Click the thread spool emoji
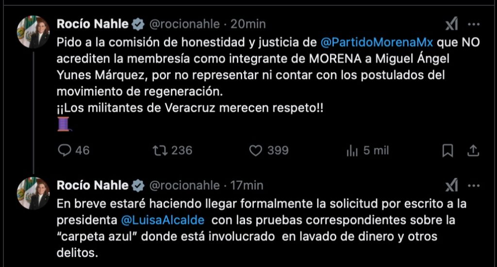Screen dimensions: 497x267 (x=64, y=125)
